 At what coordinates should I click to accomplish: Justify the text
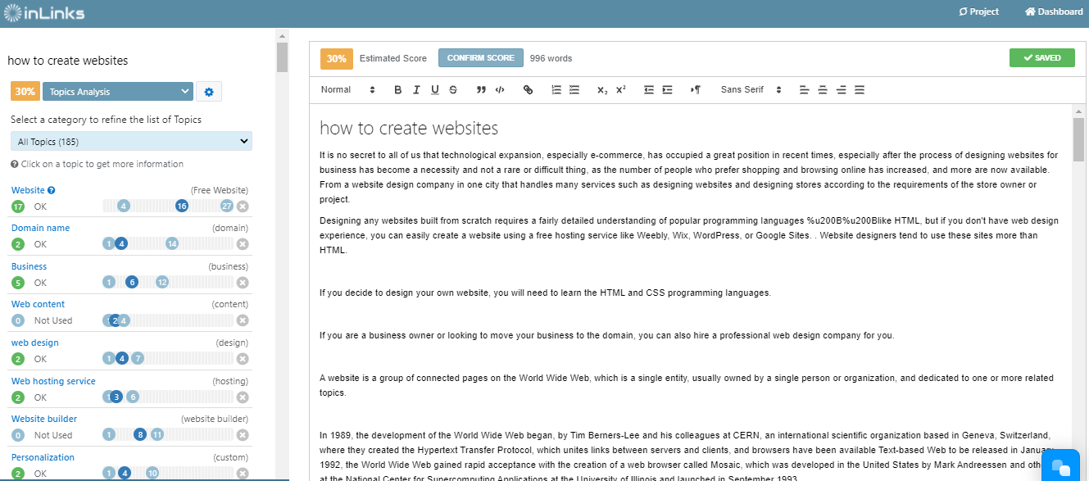pyautogui.click(x=860, y=90)
